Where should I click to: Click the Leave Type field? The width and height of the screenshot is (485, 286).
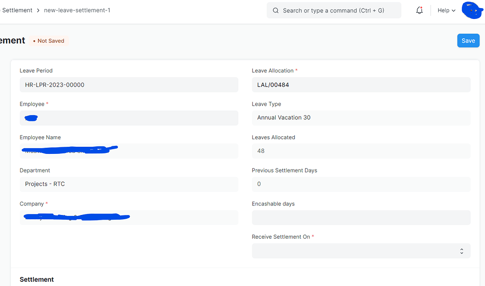tap(361, 118)
